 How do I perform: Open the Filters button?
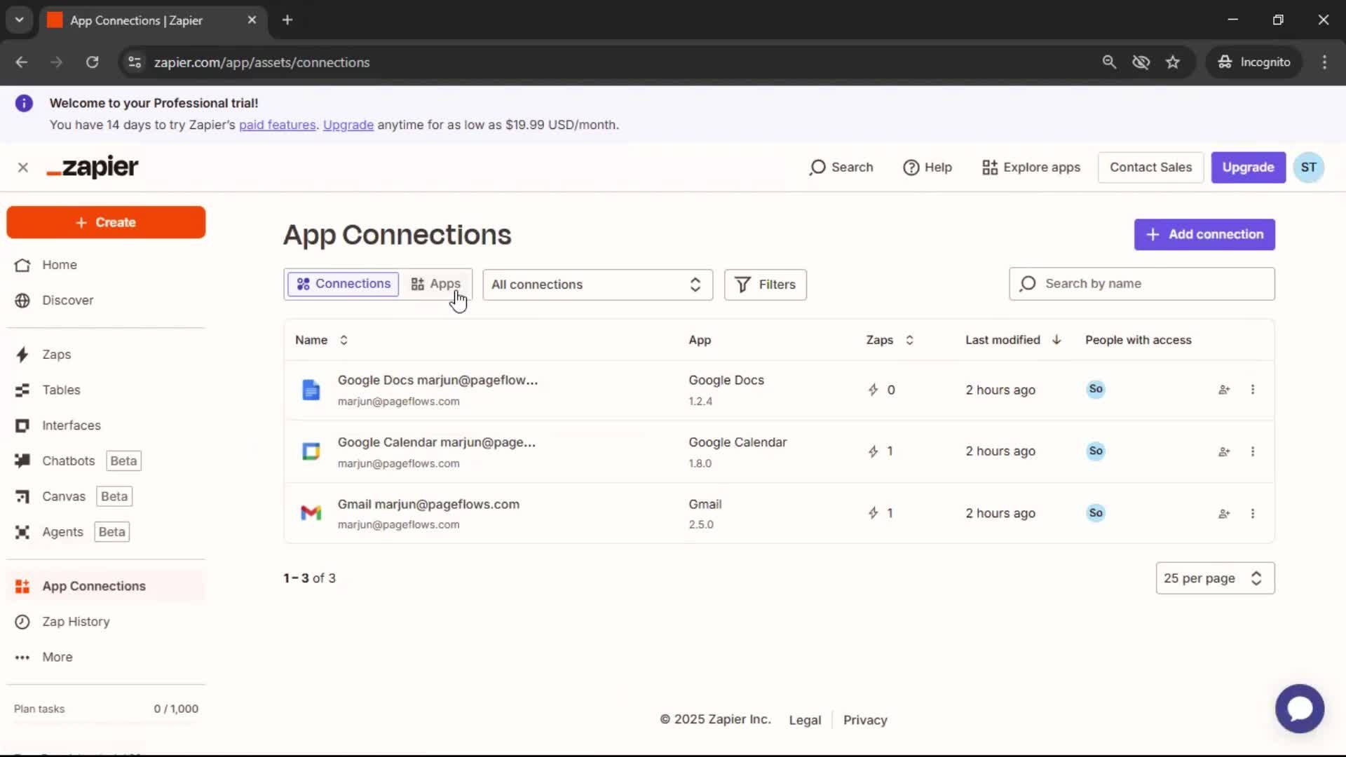tap(765, 285)
